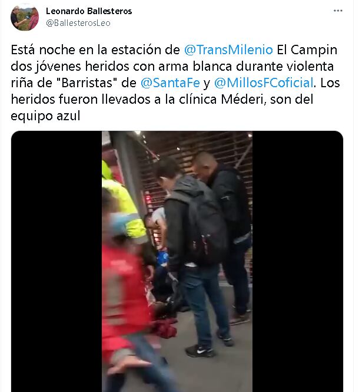
Task: Click the phrase "equipo azul" in the tweet
Action: (45, 116)
